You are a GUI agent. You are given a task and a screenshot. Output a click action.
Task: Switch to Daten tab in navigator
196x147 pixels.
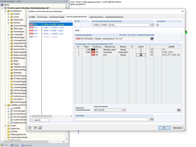coord(5,145)
